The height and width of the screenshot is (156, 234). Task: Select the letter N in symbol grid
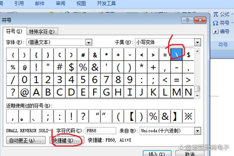pyautogui.click(x=188, y=92)
